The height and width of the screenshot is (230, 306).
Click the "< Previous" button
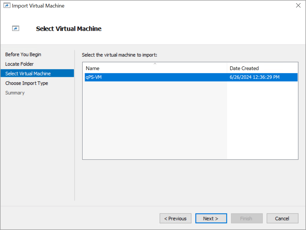tap(175, 218)
